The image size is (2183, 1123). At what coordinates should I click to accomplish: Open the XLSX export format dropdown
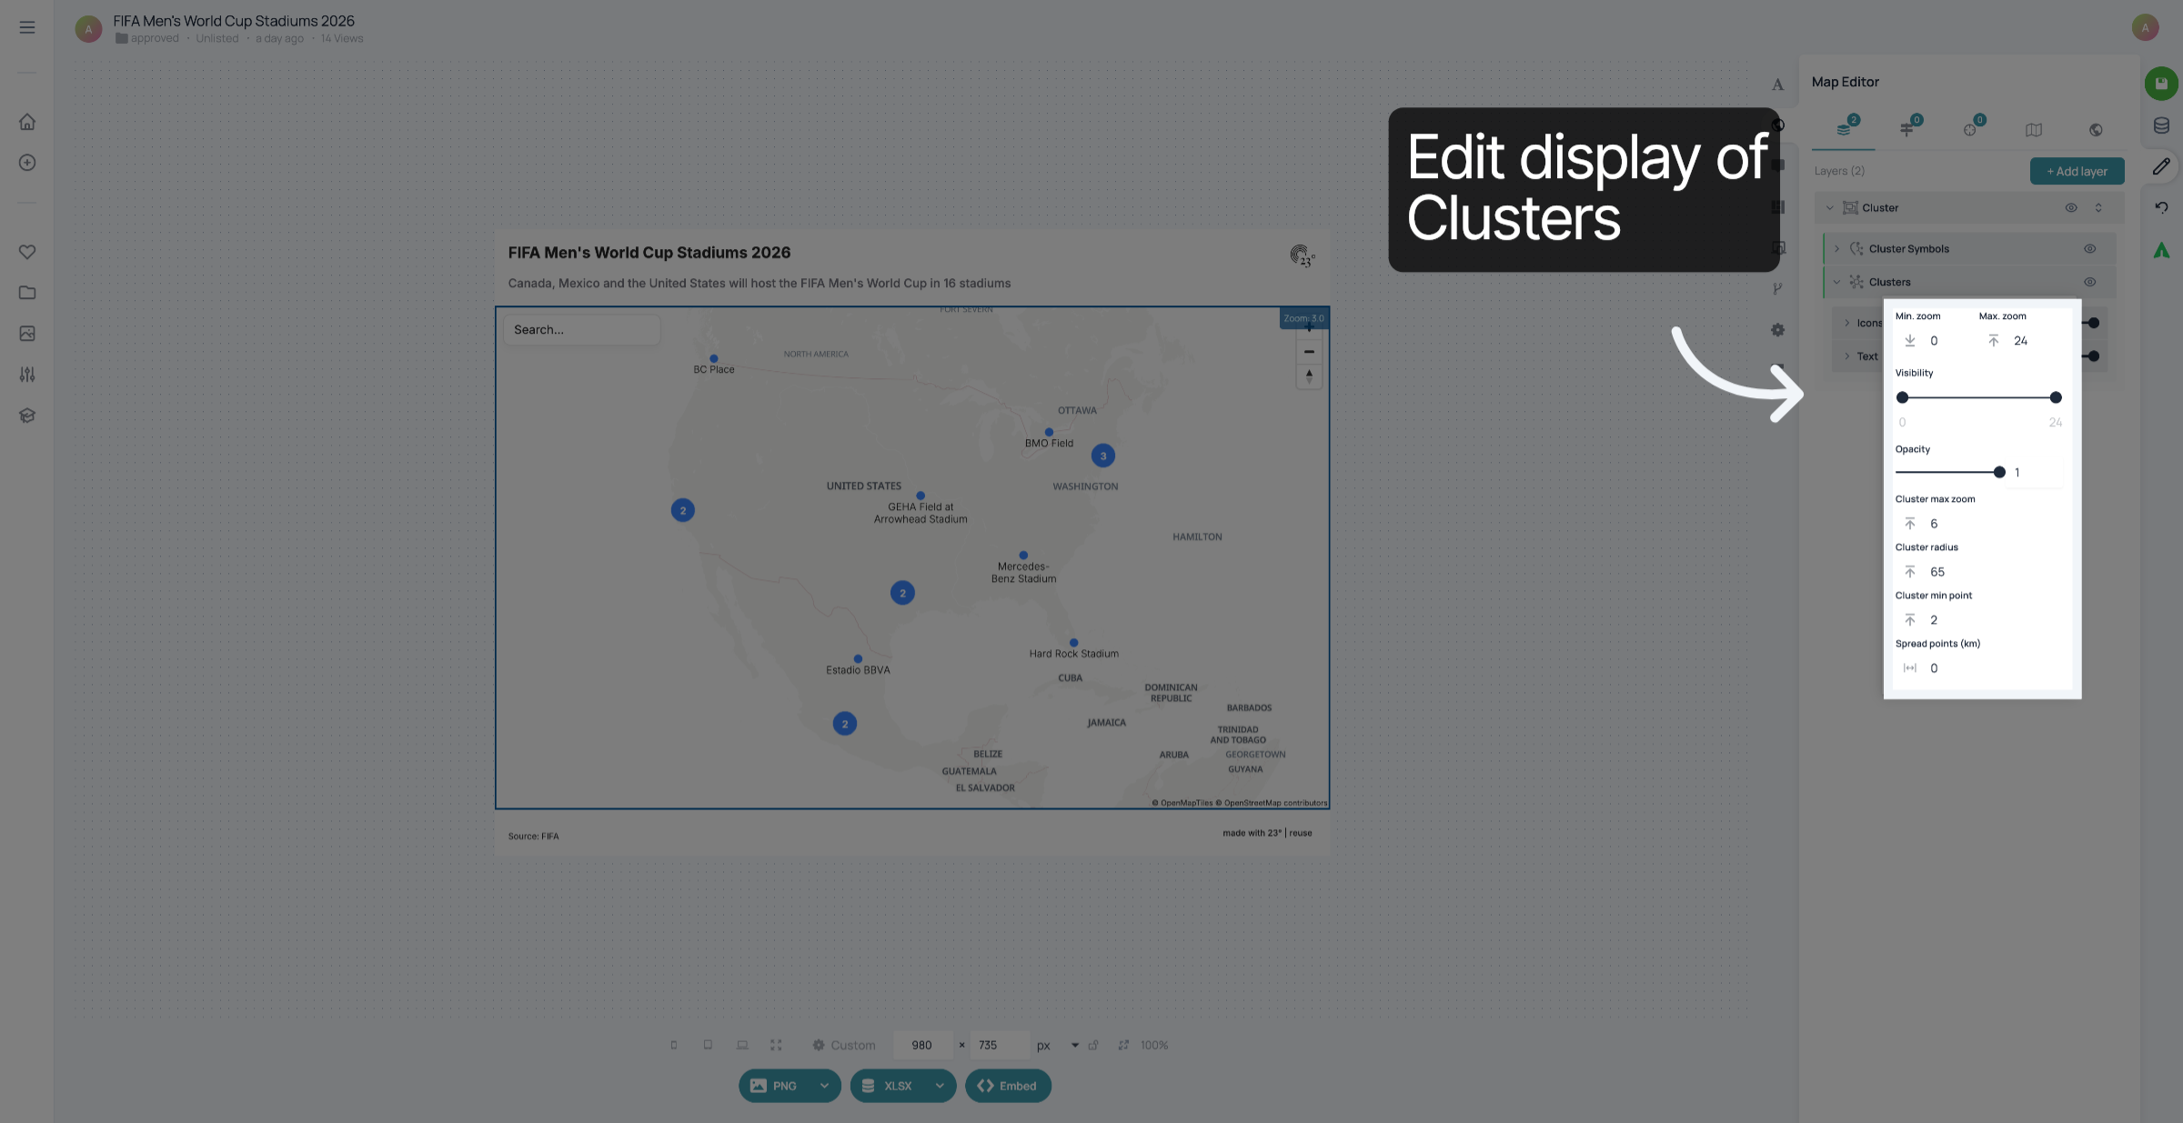click(x=940, y=1086)
